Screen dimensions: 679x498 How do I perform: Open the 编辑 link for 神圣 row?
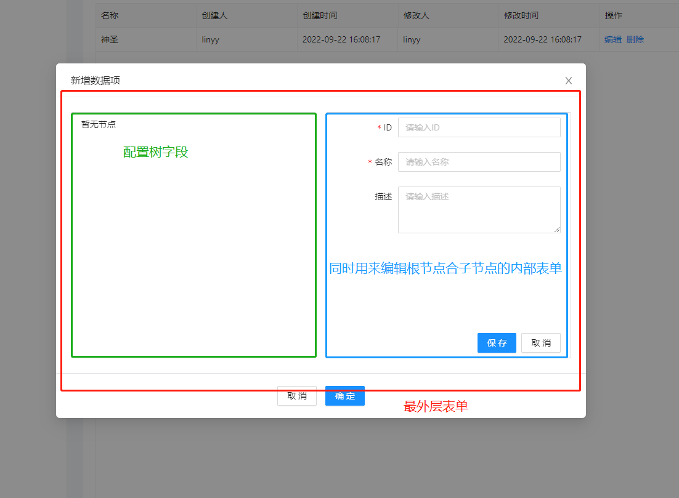[612, 39]
